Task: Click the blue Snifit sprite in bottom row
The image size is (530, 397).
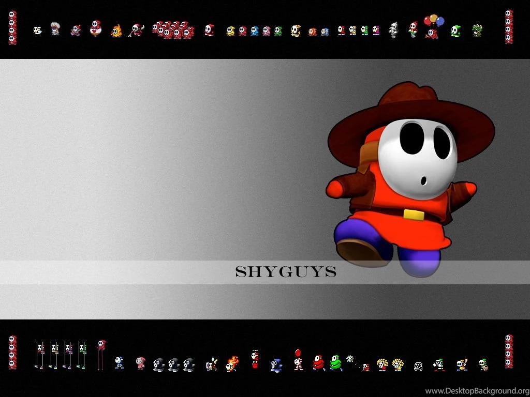Action: [x=276, y=365]
